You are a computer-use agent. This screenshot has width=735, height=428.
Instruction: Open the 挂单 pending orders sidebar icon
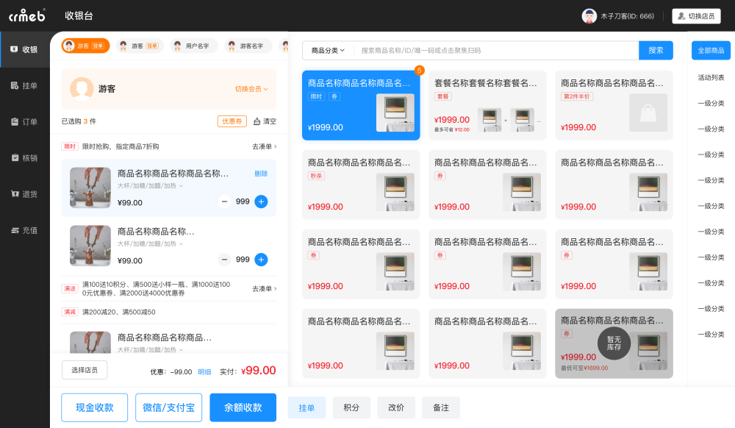pos(15,86)
